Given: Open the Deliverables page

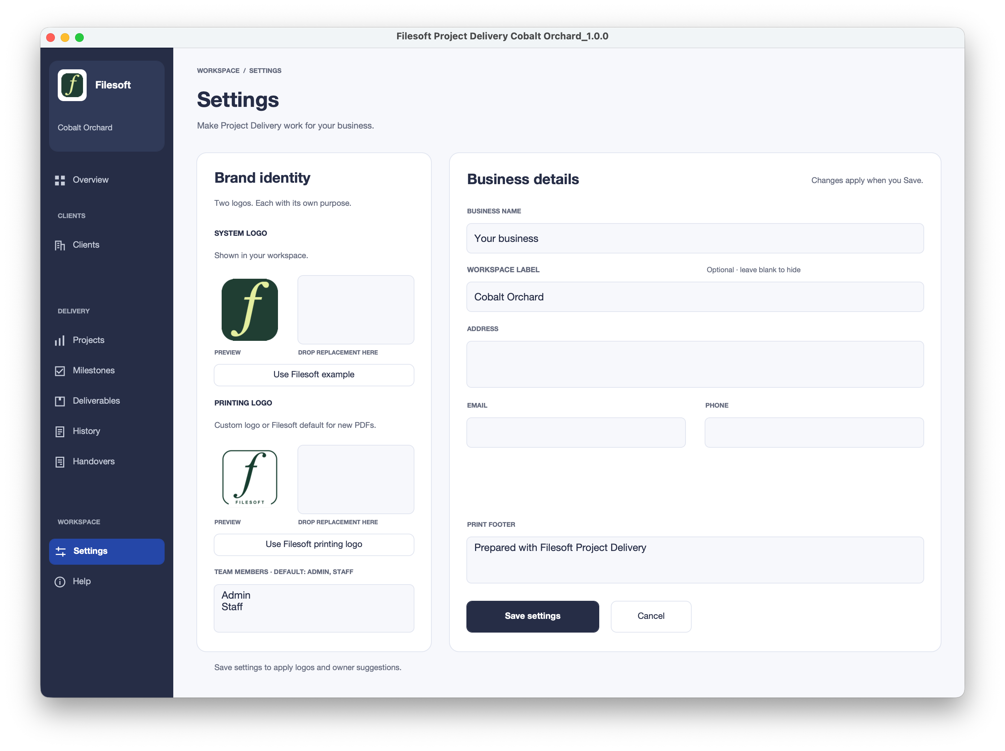Looking at the screenshot, I should tap(107, 401).
